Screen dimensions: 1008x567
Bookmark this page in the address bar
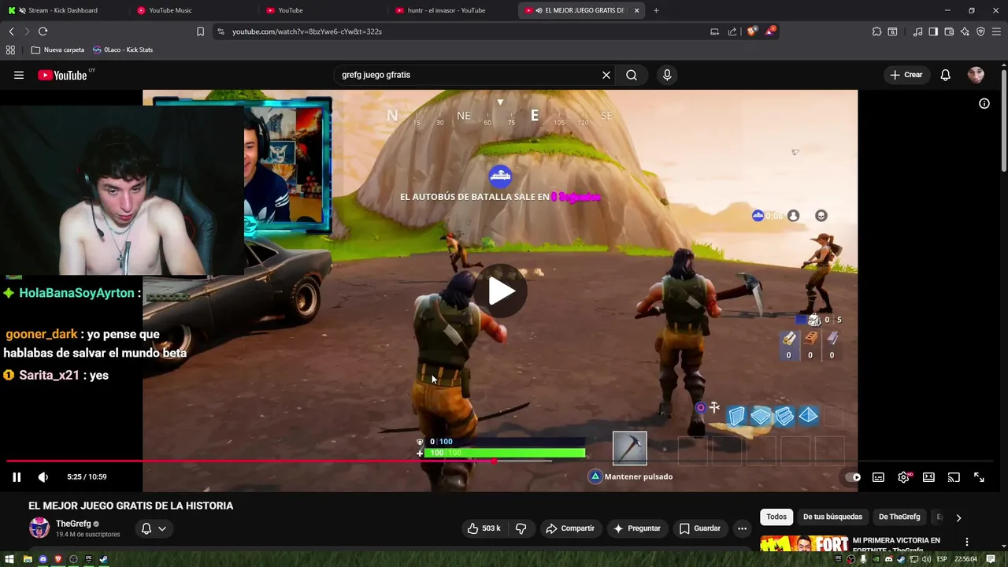point(200,31)
